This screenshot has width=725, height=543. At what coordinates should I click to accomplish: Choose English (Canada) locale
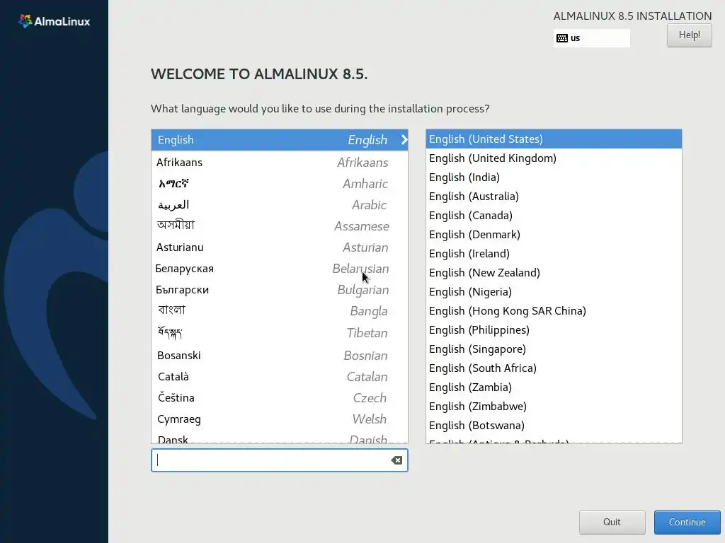click(554, 216)
